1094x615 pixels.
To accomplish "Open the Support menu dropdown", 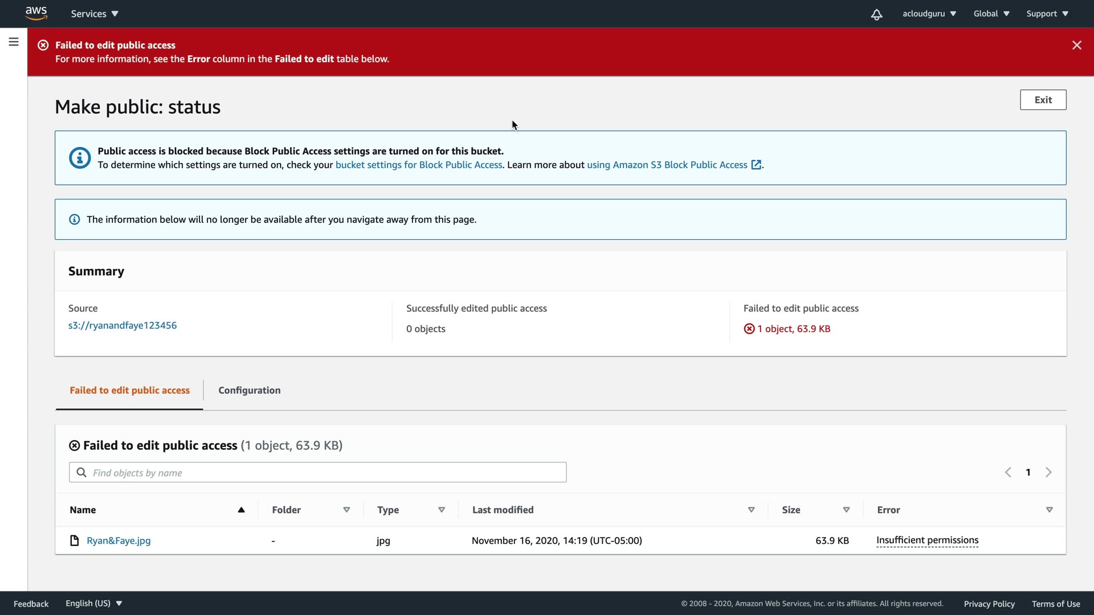I will (1047, 14).
